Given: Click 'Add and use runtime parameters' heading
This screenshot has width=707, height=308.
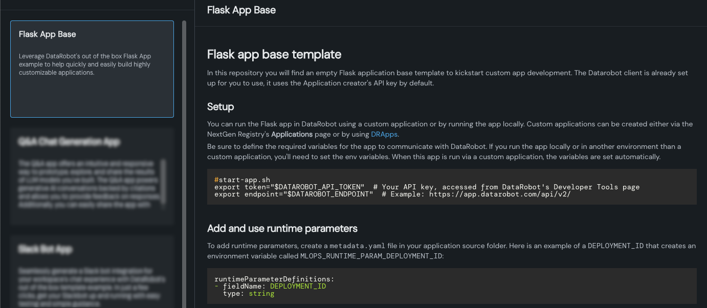Looking at the screenshot, I should (x=282, y=228).
